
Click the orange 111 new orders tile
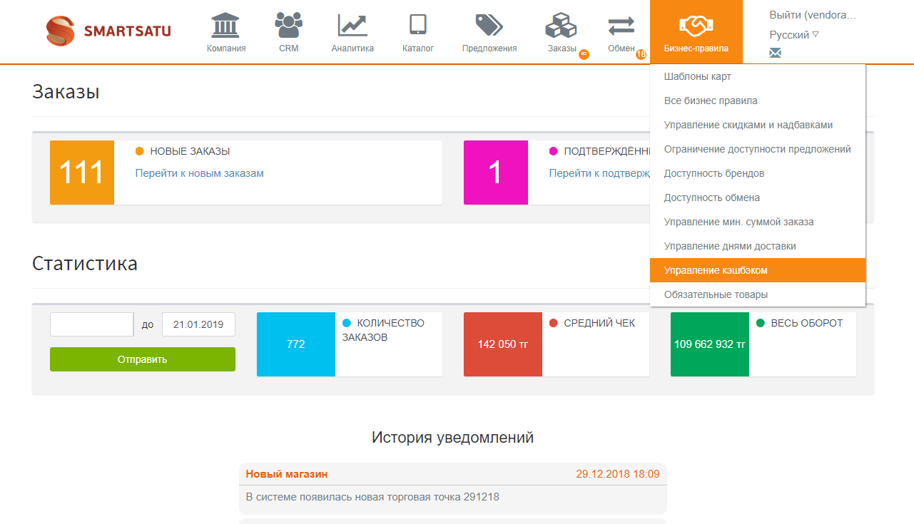coord(82,173)
